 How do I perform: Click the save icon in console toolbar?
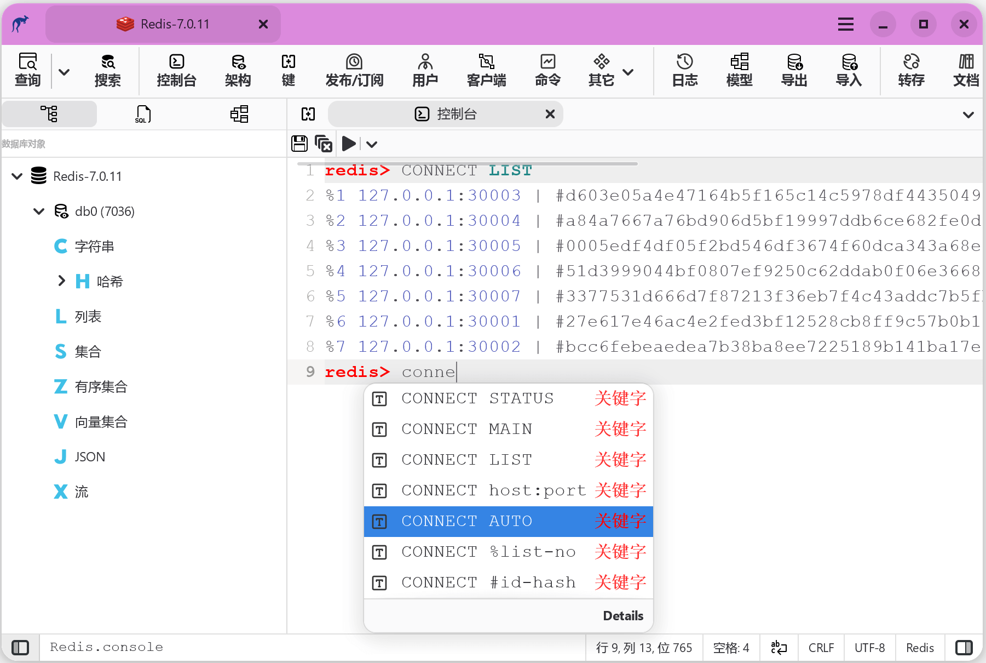[299, 144]
